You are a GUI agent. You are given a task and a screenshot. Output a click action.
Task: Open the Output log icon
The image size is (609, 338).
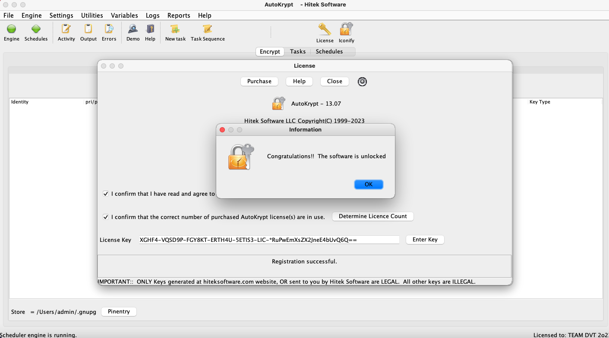click(x=88, y=29)
